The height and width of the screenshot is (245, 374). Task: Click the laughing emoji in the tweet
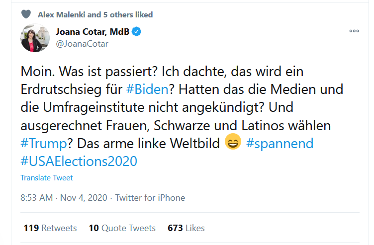233,143
